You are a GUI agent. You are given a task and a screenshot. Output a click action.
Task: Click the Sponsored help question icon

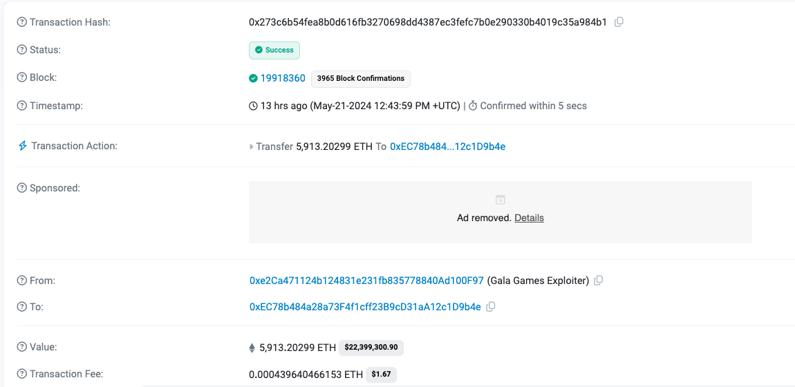[22, 188]
